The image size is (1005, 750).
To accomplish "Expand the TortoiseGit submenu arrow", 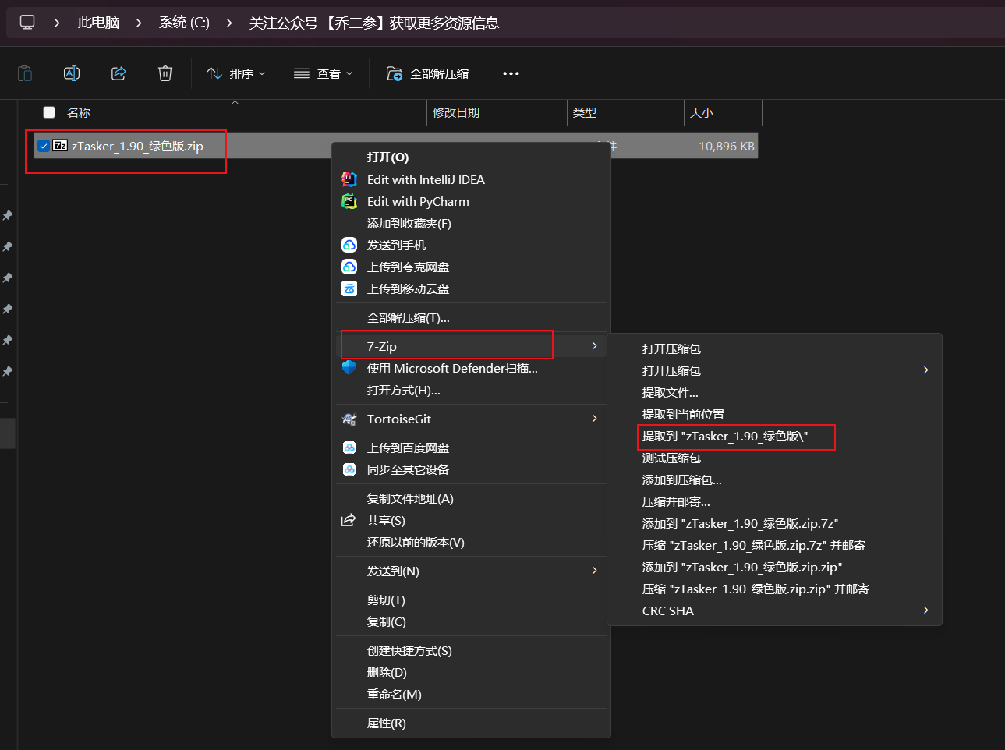I will pyautogui.click(x=594, y=419).
